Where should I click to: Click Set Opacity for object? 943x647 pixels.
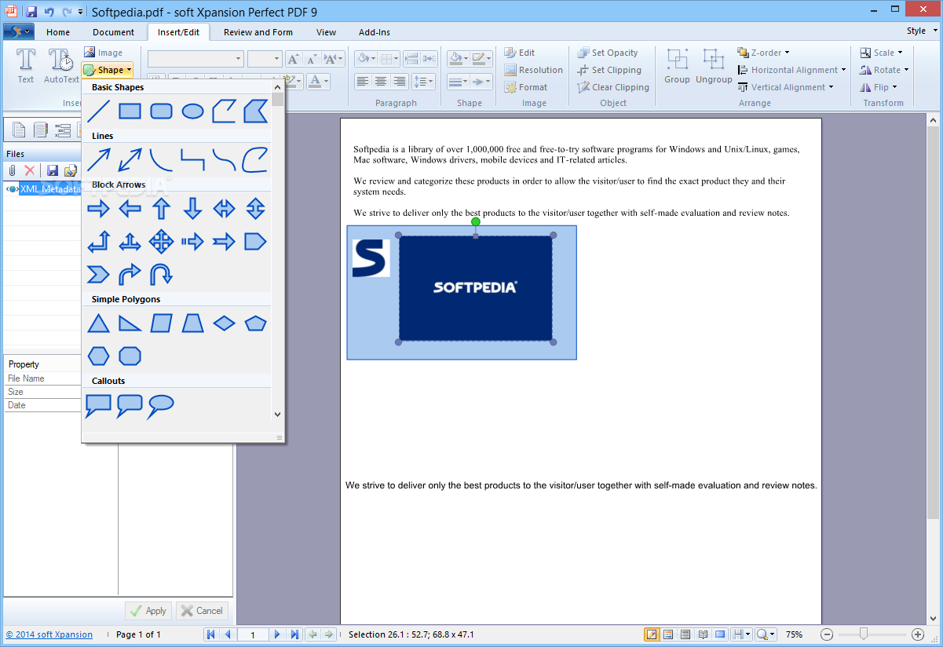608,53
